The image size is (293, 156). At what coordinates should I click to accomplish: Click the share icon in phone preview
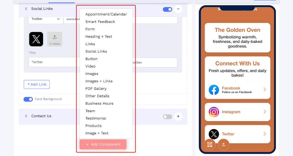pyautogui.click(x=223, y=145)
